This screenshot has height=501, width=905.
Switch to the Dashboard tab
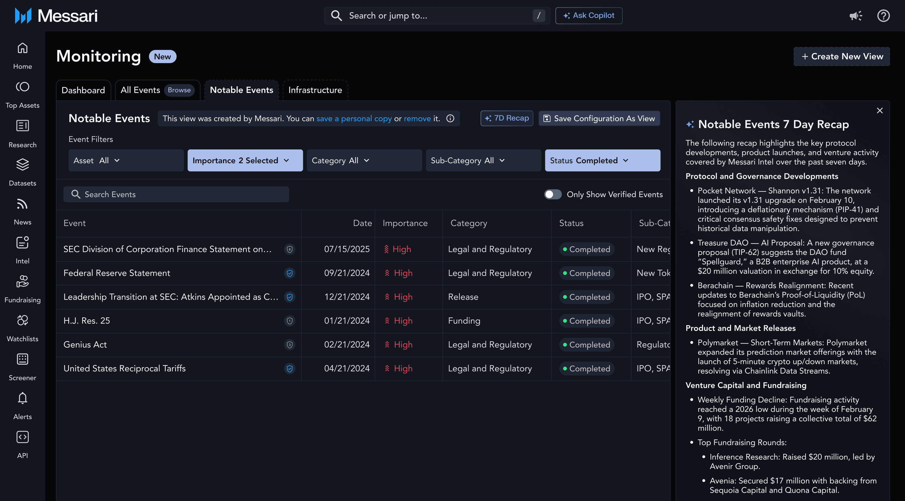coord(83,90)
